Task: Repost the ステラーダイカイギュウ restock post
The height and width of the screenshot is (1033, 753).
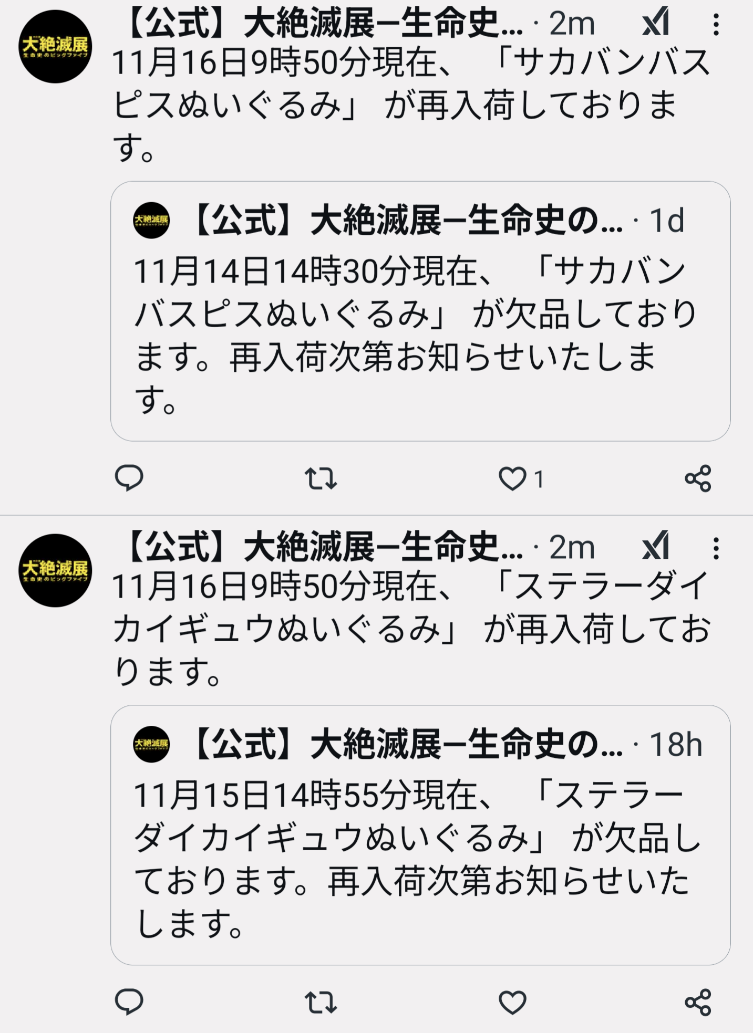Action: pyautogui.click(x=321, y=1002)
